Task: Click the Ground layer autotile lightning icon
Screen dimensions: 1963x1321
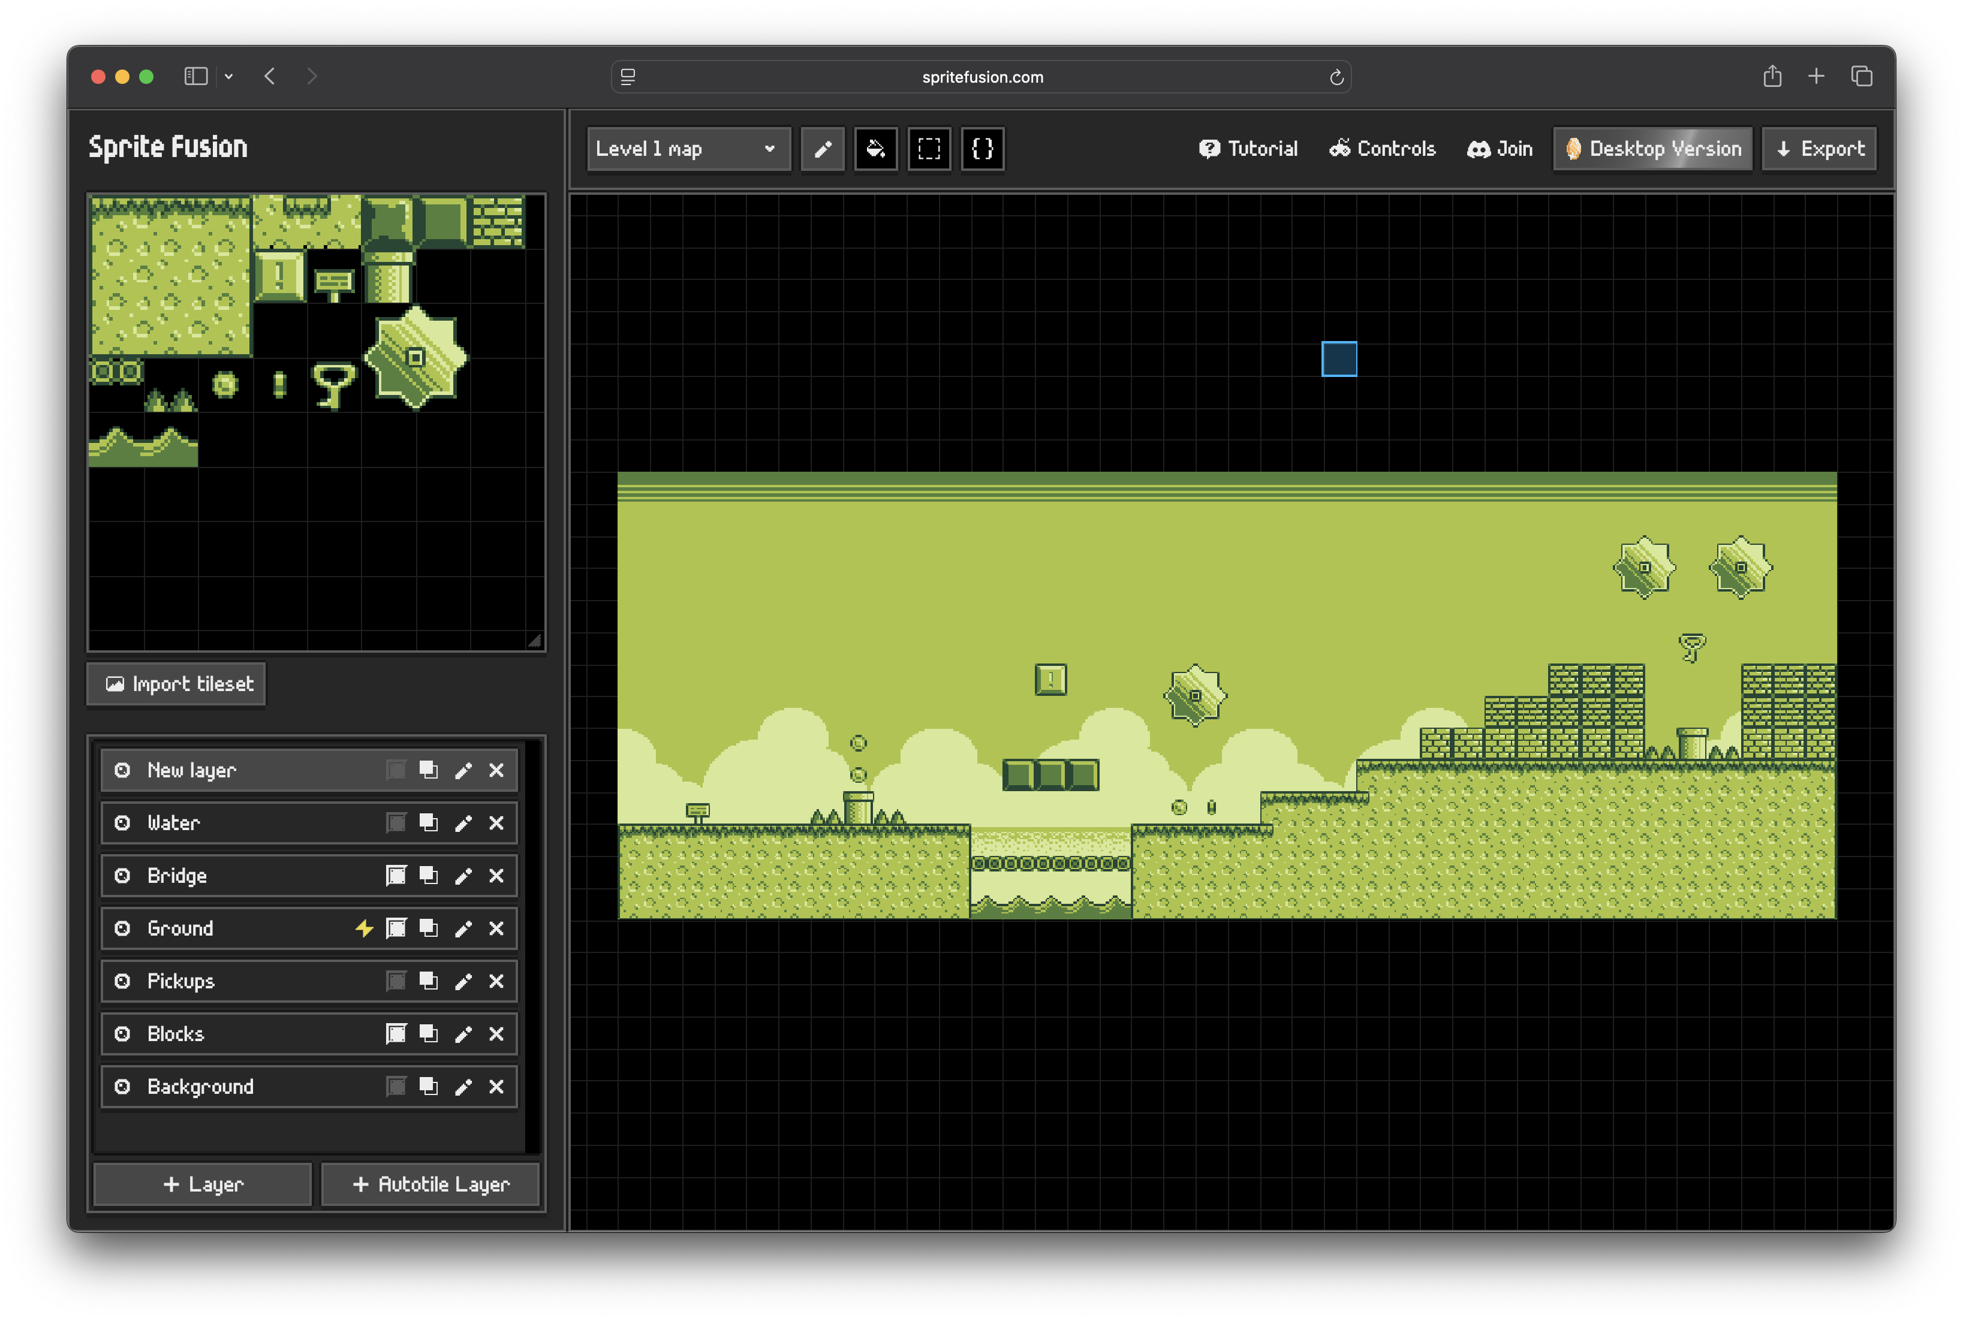Action: (363, 928)
